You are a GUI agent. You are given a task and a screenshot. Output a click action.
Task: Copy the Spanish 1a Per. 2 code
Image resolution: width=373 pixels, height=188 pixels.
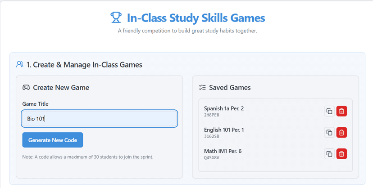pyautogui.click(x=329, y=111)
